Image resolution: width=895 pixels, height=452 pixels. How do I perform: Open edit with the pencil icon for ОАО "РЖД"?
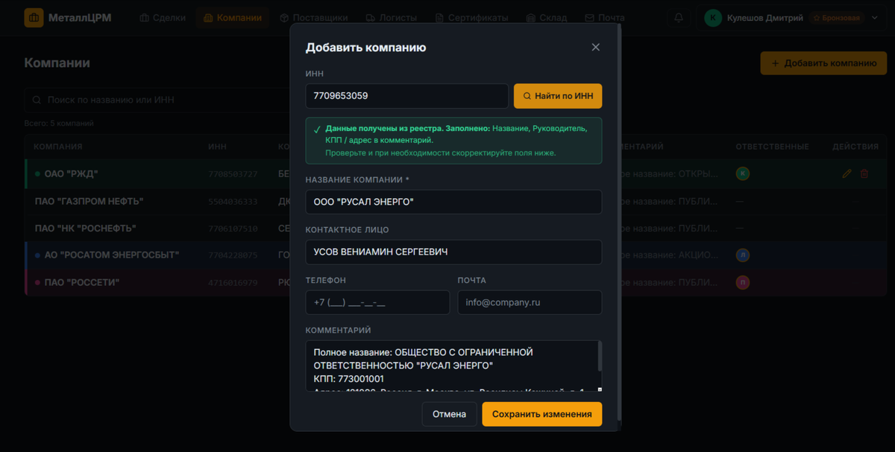(x=847, y=173)
